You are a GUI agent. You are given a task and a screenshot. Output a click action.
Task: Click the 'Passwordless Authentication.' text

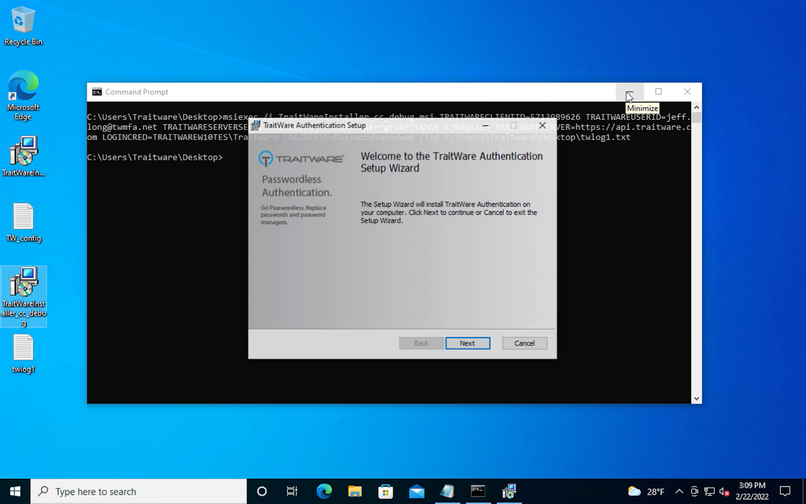point(297,186)
